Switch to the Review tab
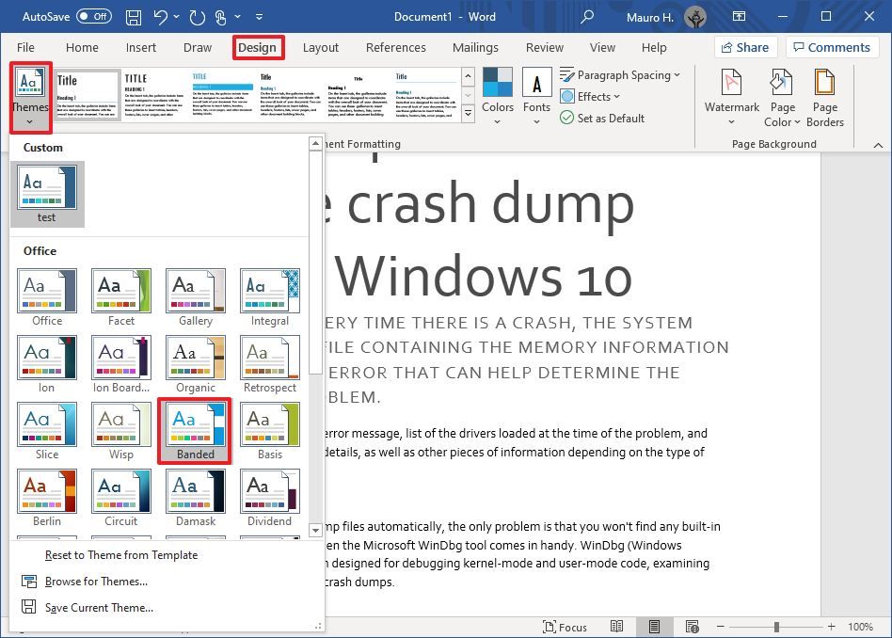 pos(544,47)
